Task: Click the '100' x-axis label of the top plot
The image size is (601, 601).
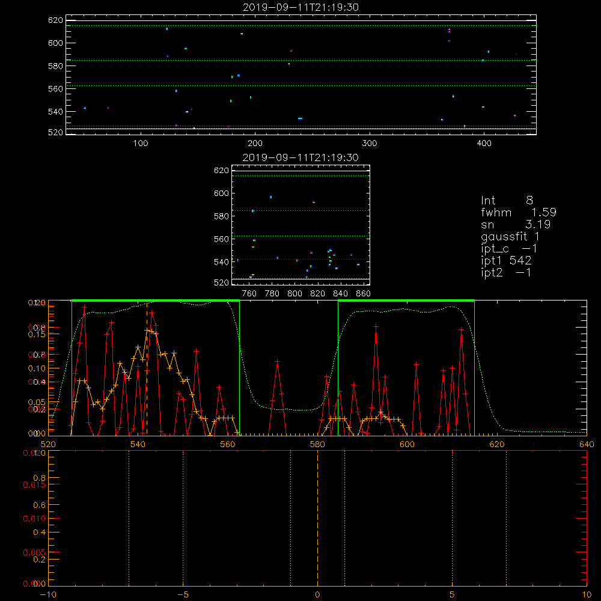Action: point(141,144)
